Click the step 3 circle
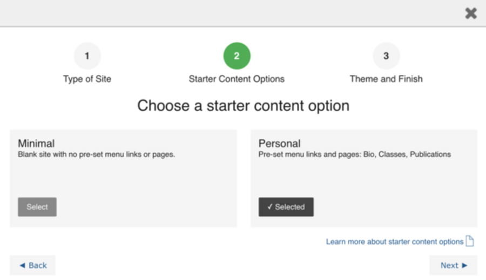The width and height of the screenshot is (486, 280). pyautogui.click(x=386, y=56)
